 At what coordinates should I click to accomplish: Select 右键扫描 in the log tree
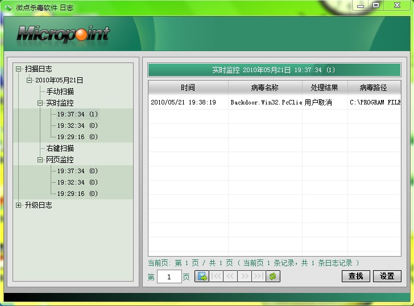coord(60,148)
